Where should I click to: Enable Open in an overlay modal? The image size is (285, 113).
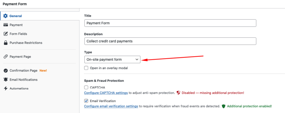(x=86, y=68)
